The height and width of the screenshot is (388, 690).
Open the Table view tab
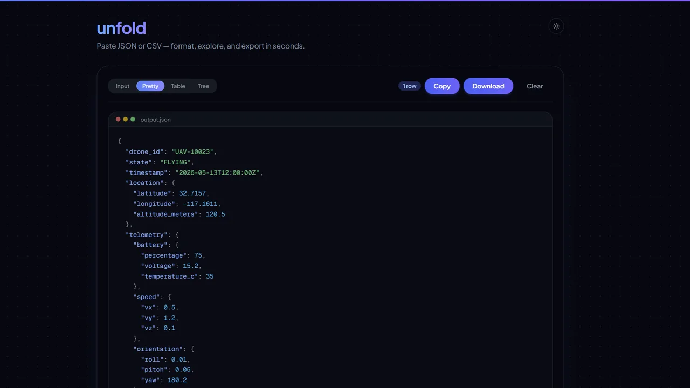click(178, 86)
